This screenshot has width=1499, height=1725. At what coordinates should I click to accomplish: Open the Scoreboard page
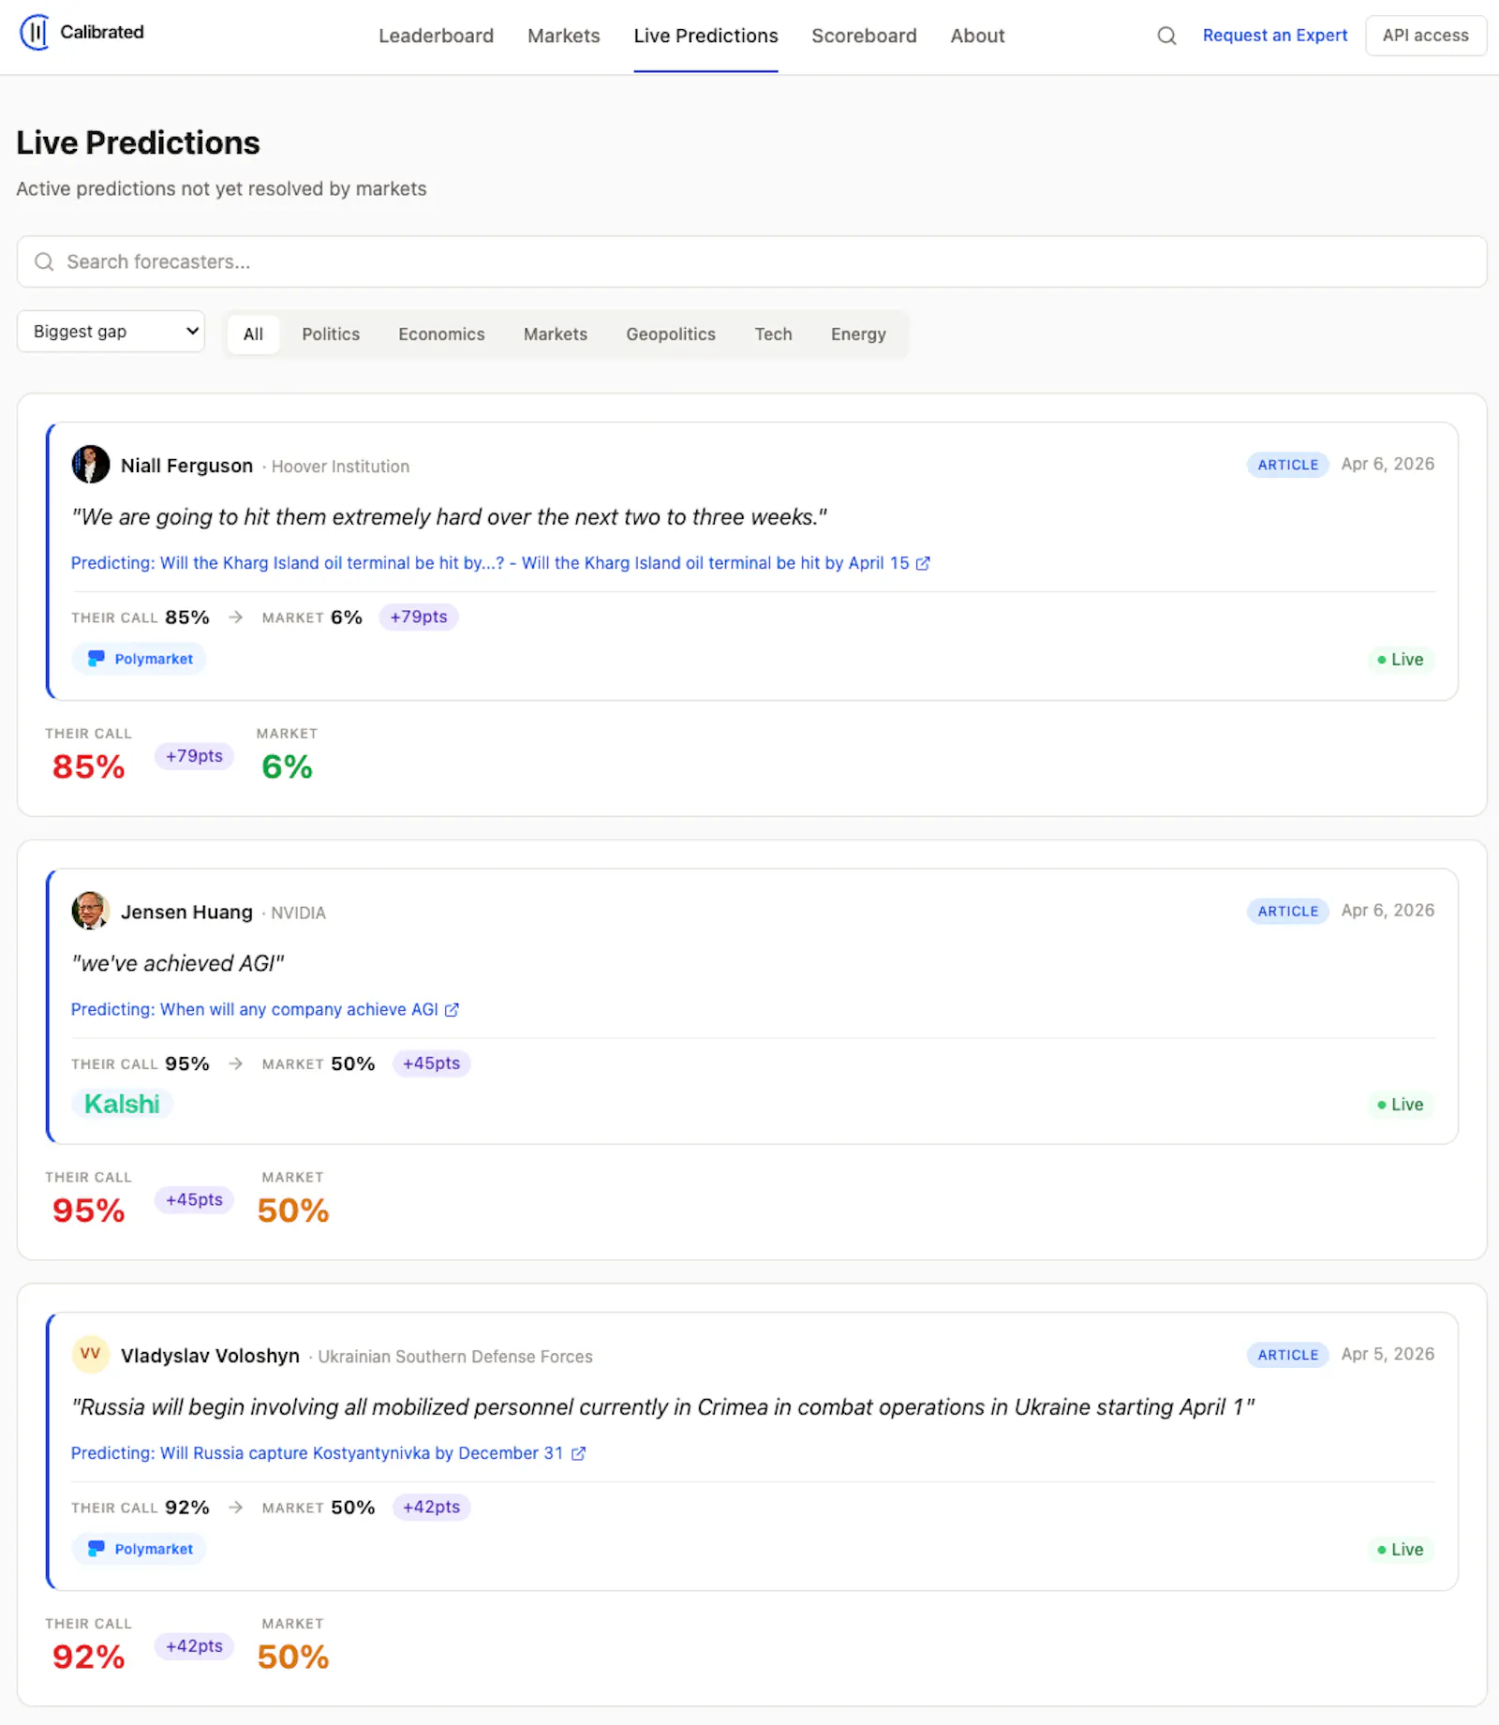click(864, 36)
